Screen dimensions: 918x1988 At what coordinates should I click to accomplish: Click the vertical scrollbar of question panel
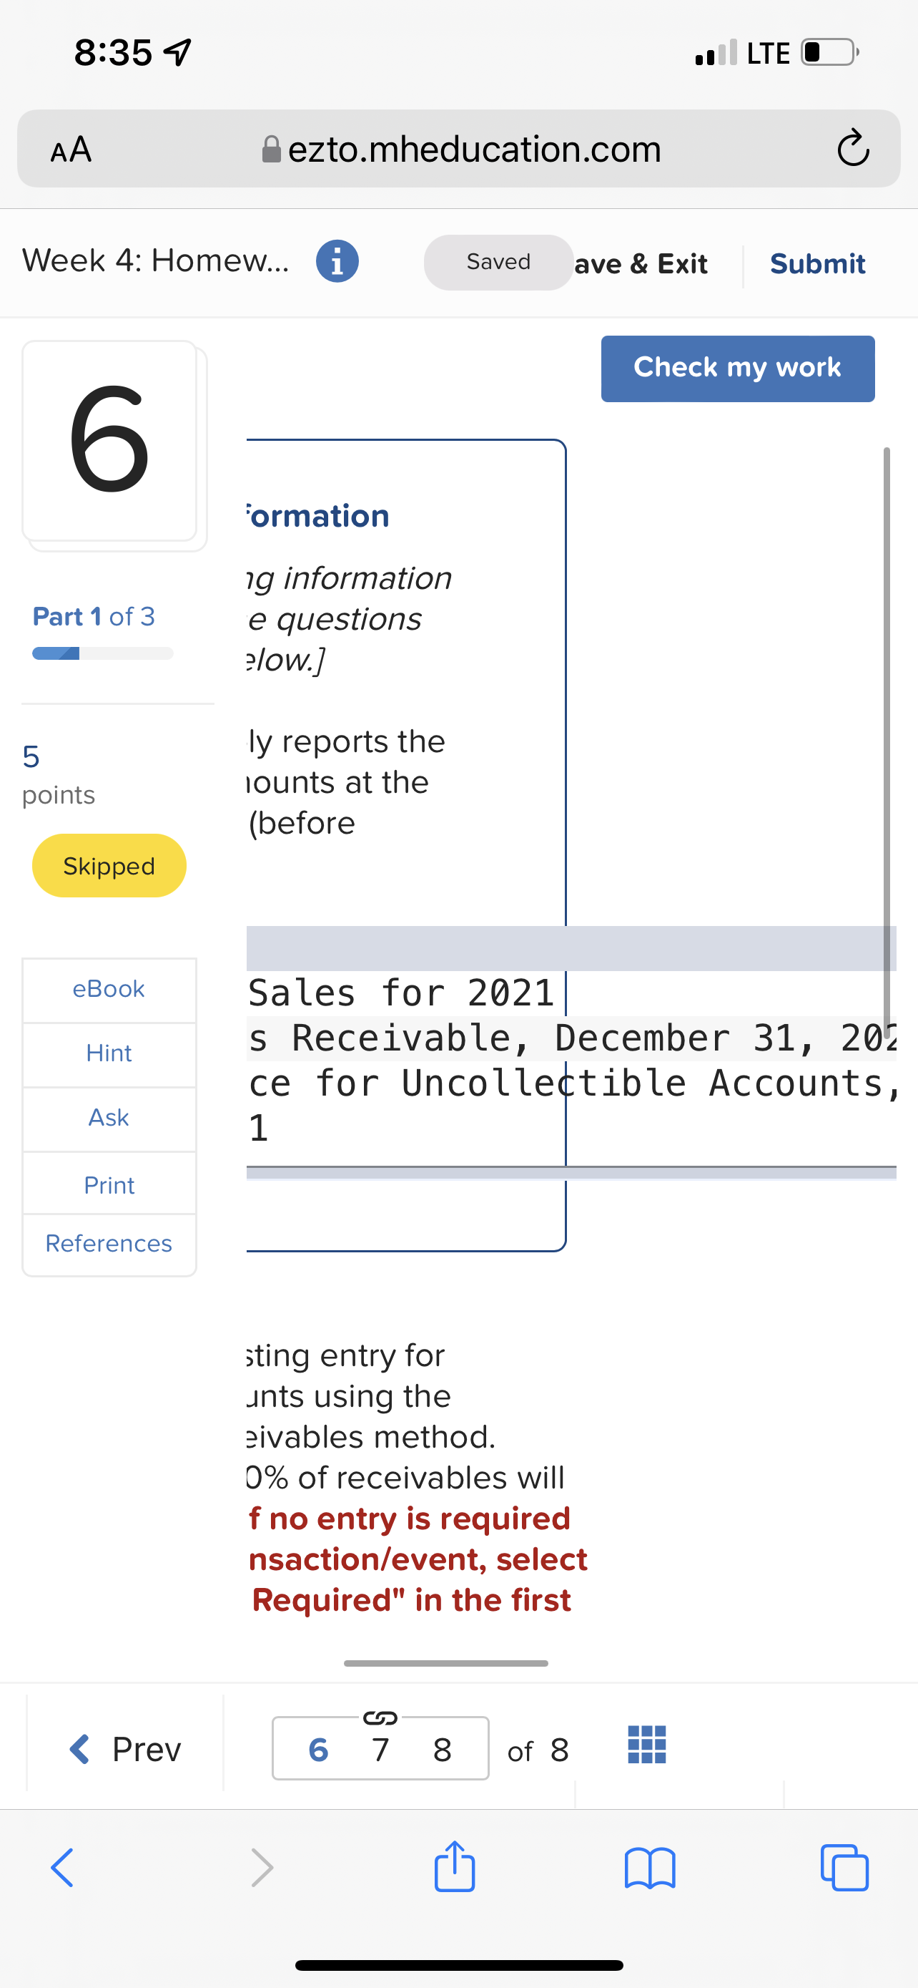887,741
